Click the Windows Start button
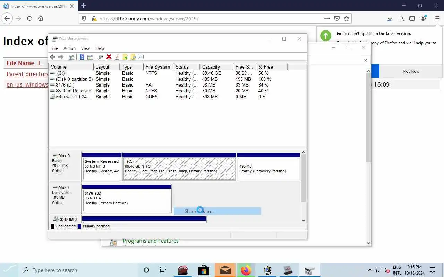Viewport: 444px width, 277px height. (9, 270)
